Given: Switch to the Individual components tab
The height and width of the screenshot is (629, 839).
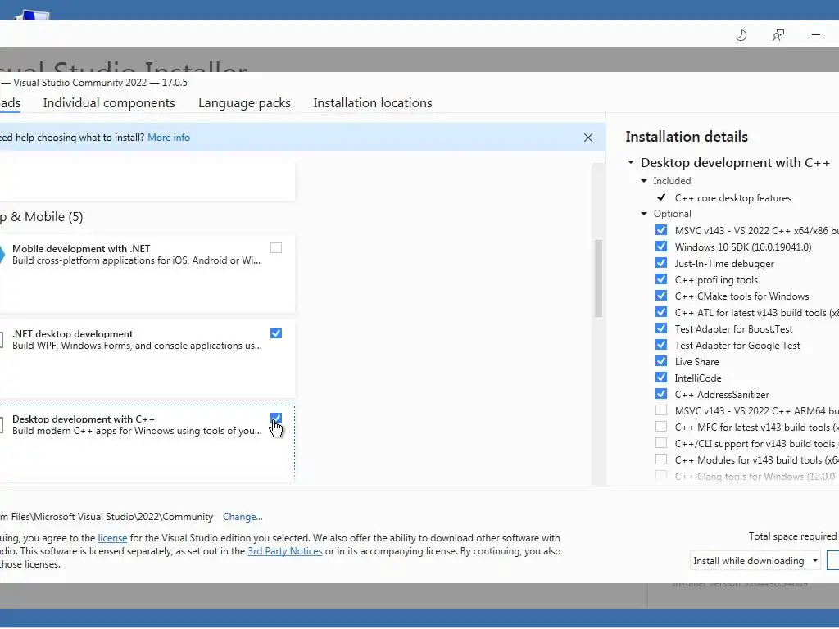Looking at the screenshot, I should click(x=109, y=102).
